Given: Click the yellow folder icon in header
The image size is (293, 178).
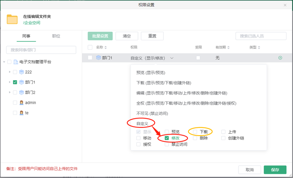Looking at the screenshot, I should pyautogui.click(x=12, y=20).
